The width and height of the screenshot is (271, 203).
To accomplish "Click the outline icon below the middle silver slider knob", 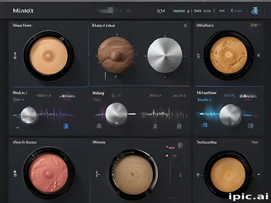I will (99, 126).
